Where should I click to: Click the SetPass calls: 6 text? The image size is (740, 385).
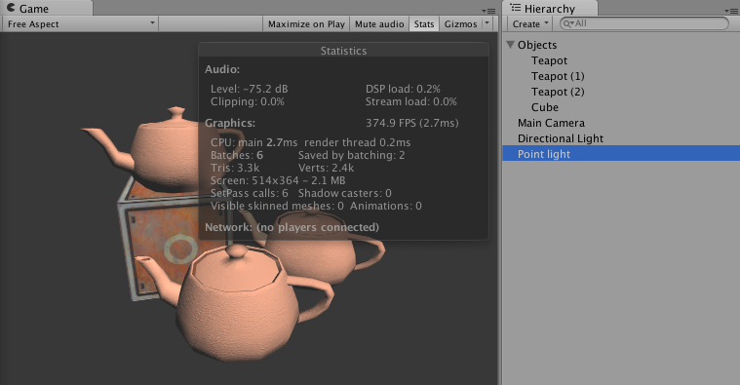click(249, 193)
